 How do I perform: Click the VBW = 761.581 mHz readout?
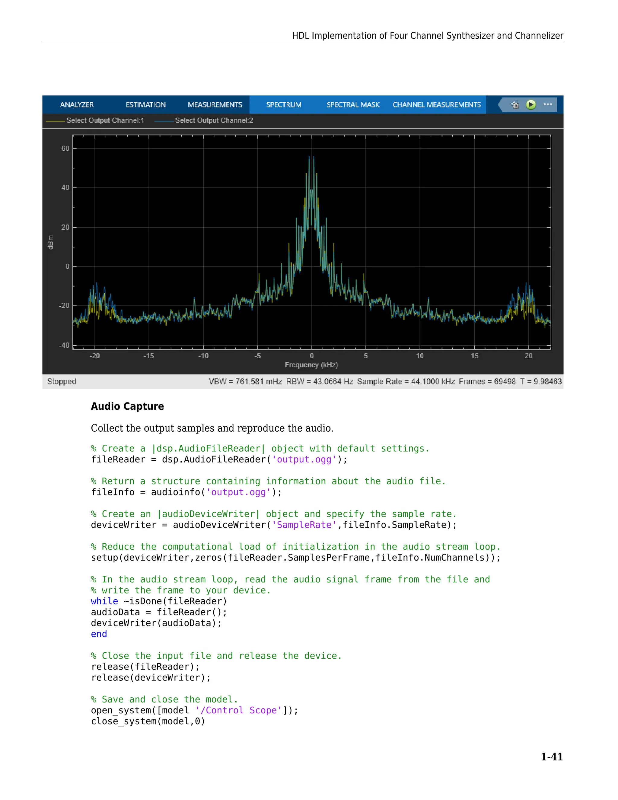tap(245, 381)
